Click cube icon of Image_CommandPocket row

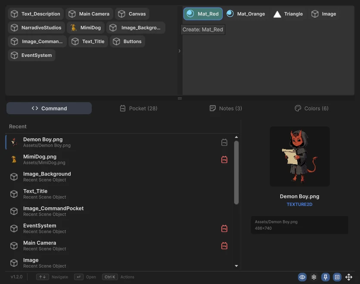click(14, 211)
